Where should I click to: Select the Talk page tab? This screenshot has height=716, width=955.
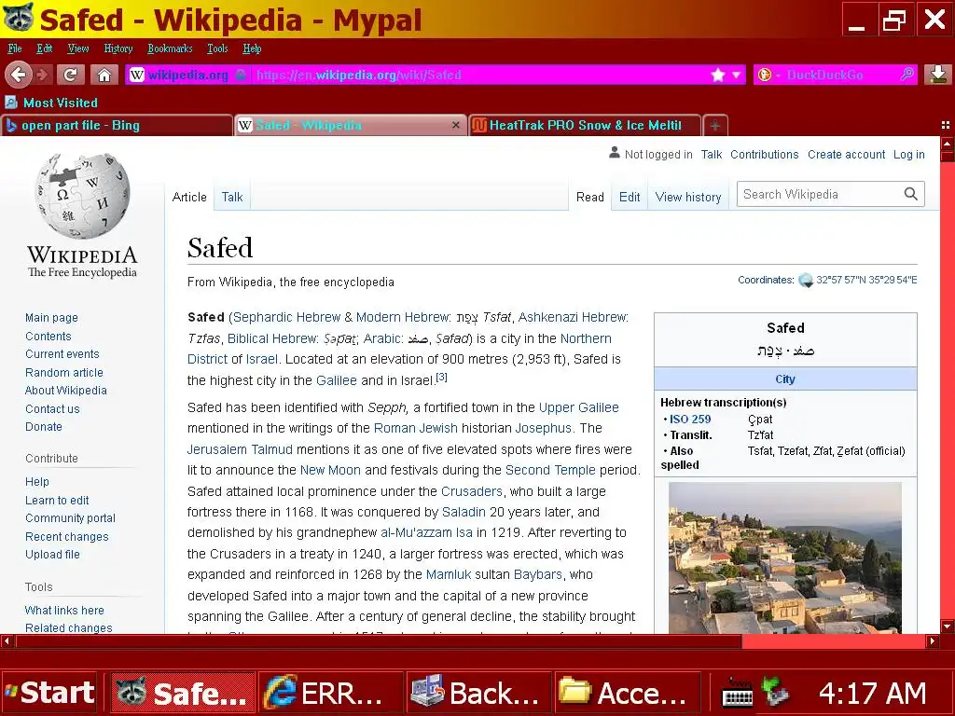[x=232, y=197]
